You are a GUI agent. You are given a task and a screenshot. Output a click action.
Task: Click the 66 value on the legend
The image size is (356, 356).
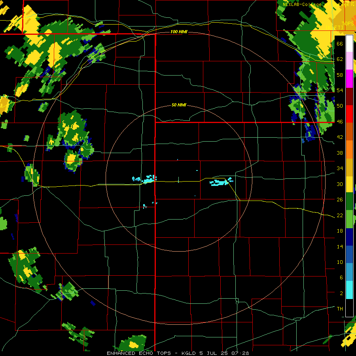click(340, 44)
